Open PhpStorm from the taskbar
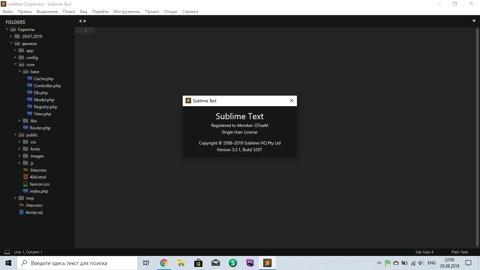480x270 pixels. [250, 263]
